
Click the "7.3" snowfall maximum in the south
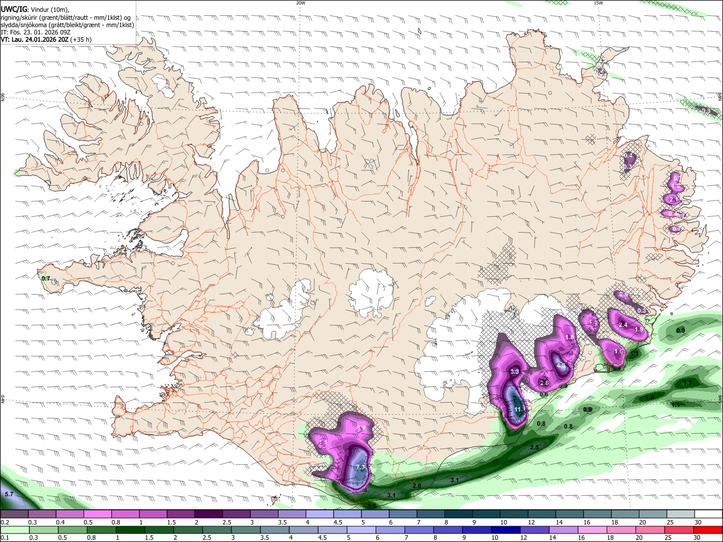(x=360, y=467)
